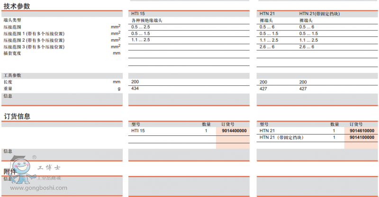This screenshot has height=197, width=379.
Task: Click the 各种预绝缘端头 cell
Action: pyautogui.click(x=147, y=21)
